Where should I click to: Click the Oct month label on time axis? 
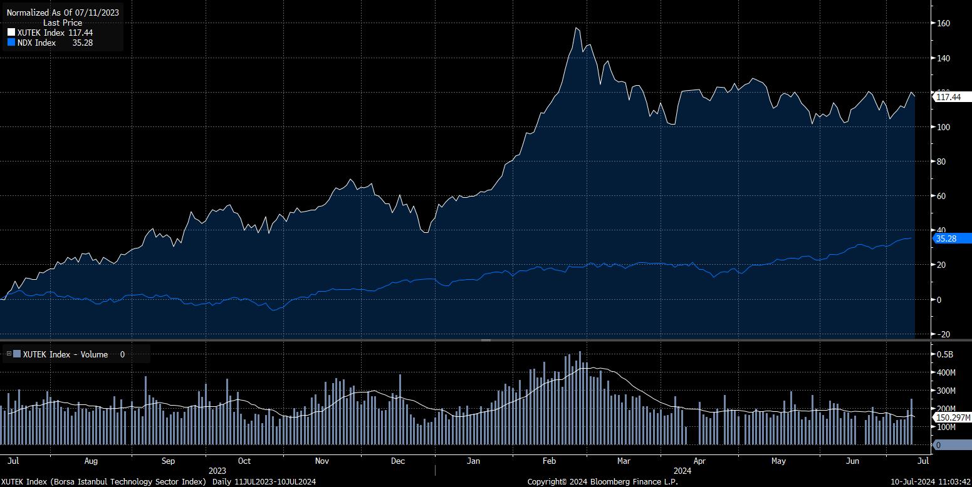coord(244,461)
